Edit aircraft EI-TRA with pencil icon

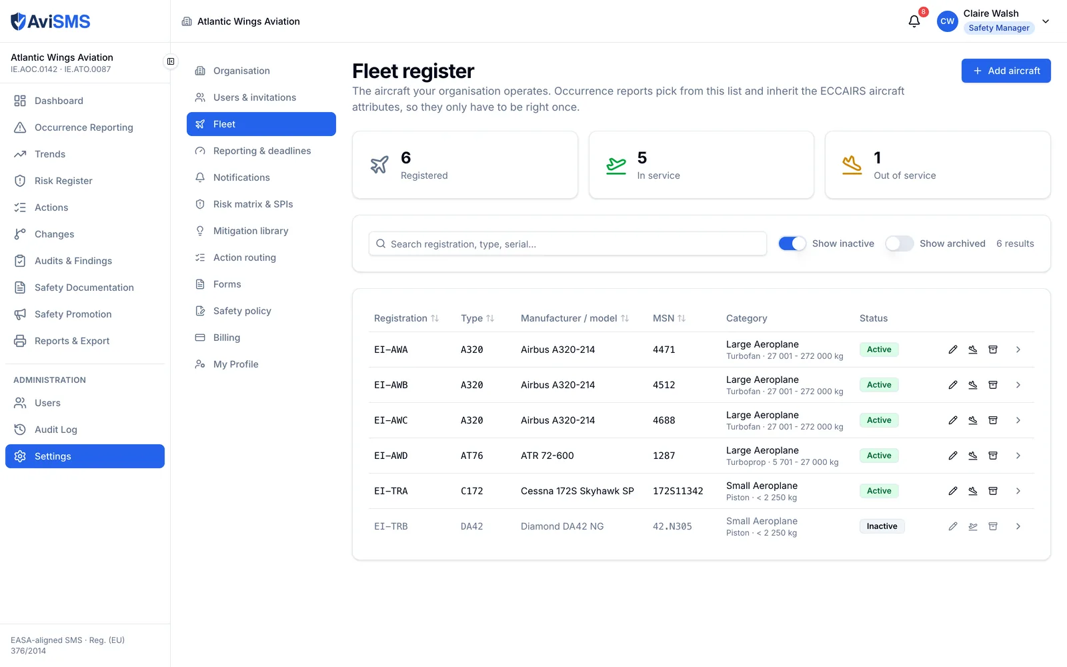[953, 491]
